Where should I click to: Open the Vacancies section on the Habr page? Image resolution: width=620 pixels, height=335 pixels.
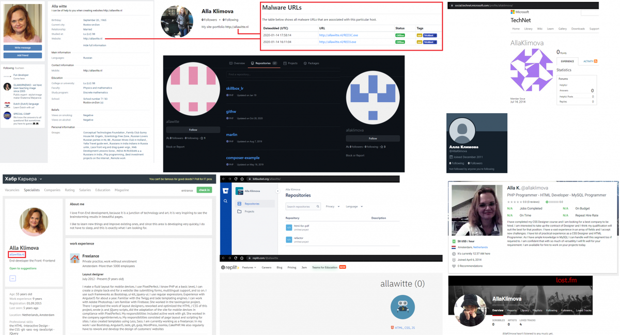point(12,190)
